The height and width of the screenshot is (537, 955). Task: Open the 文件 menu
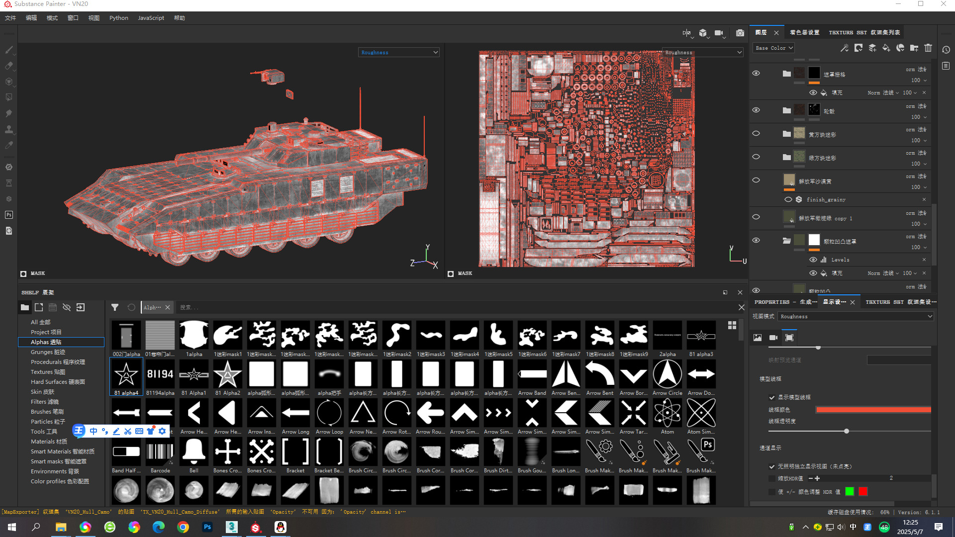tap(10, 18)
